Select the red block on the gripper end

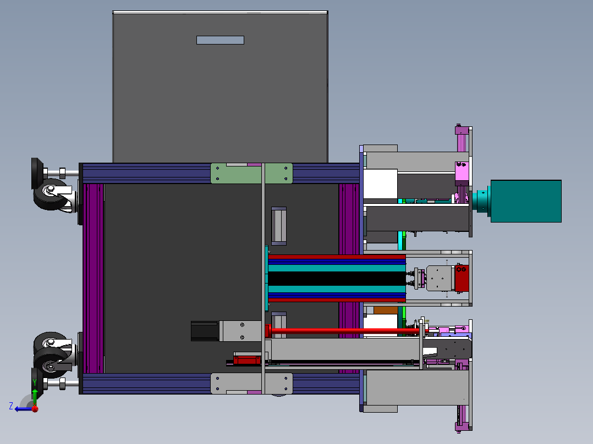[462, 278]
